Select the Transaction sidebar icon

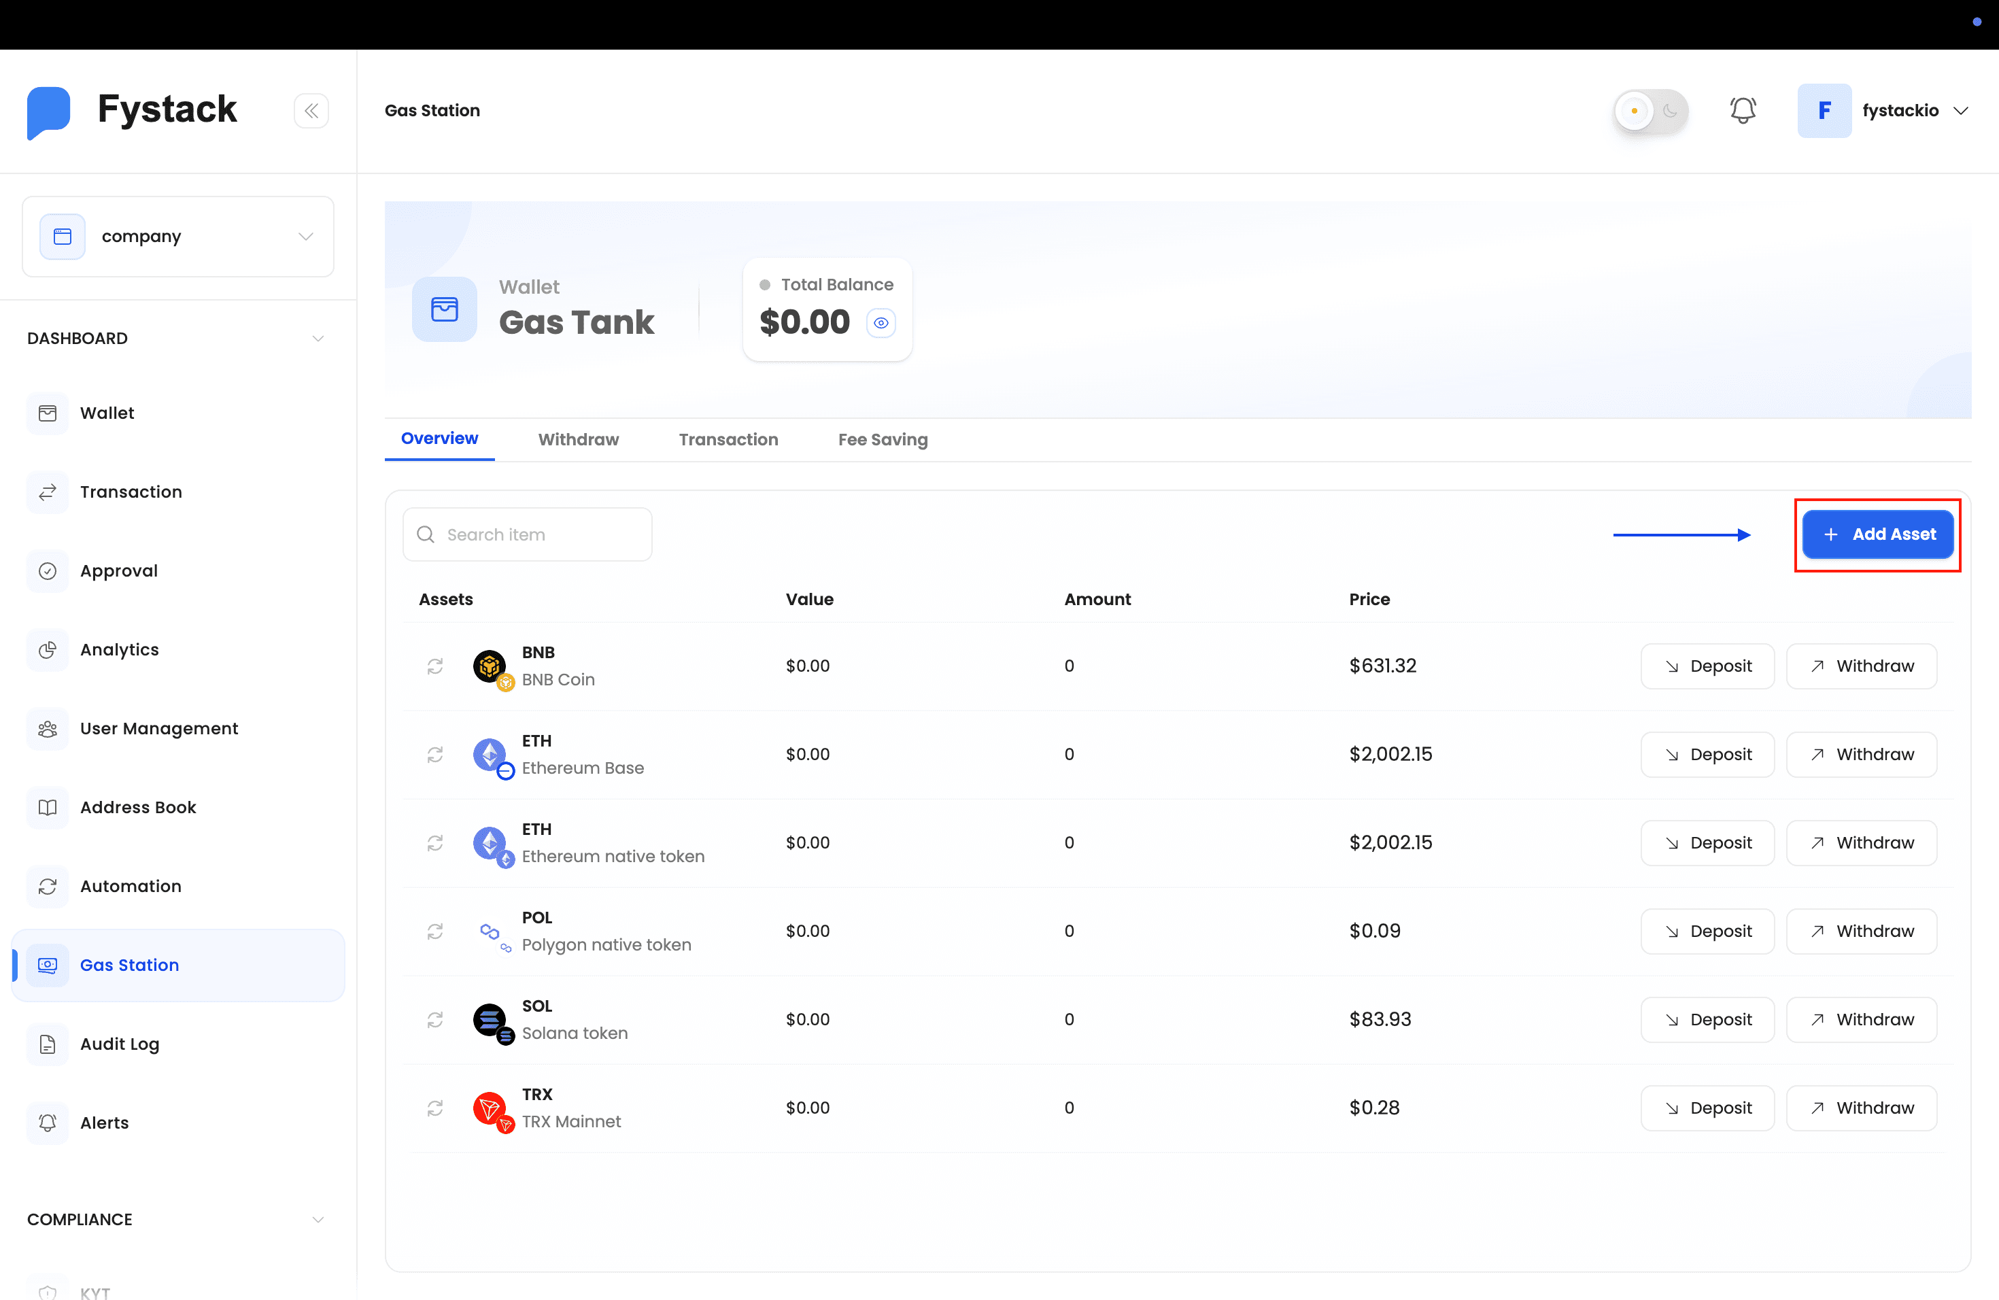(48, 492)
